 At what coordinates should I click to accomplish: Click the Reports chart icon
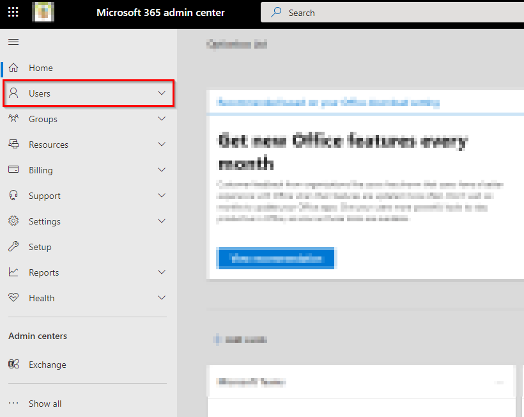pyautogui.click(x=13, y=272)
